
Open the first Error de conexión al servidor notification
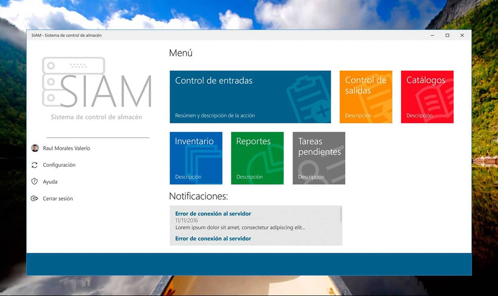coord(213,214)
